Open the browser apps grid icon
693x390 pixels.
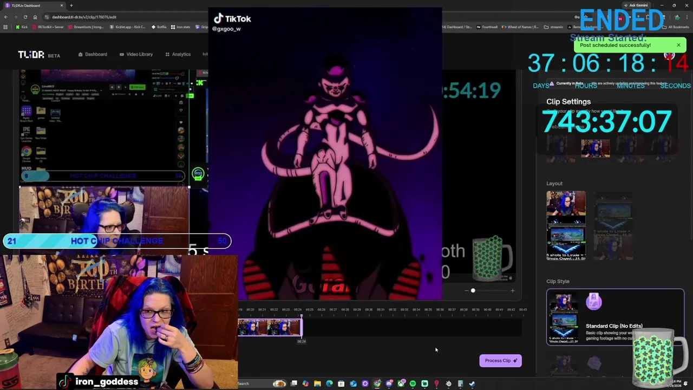pyautogui.click(x=5, y=27)
